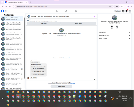
Task: Open the Facebook home logo
Action: [2, 11]
